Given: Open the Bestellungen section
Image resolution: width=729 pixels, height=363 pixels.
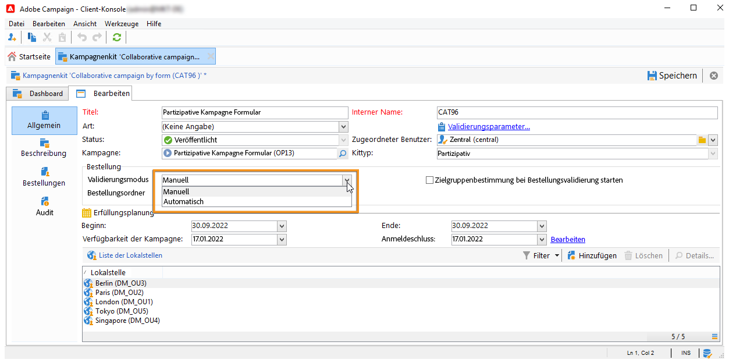Looking at the screenshot, I should [x=44, y=177].
